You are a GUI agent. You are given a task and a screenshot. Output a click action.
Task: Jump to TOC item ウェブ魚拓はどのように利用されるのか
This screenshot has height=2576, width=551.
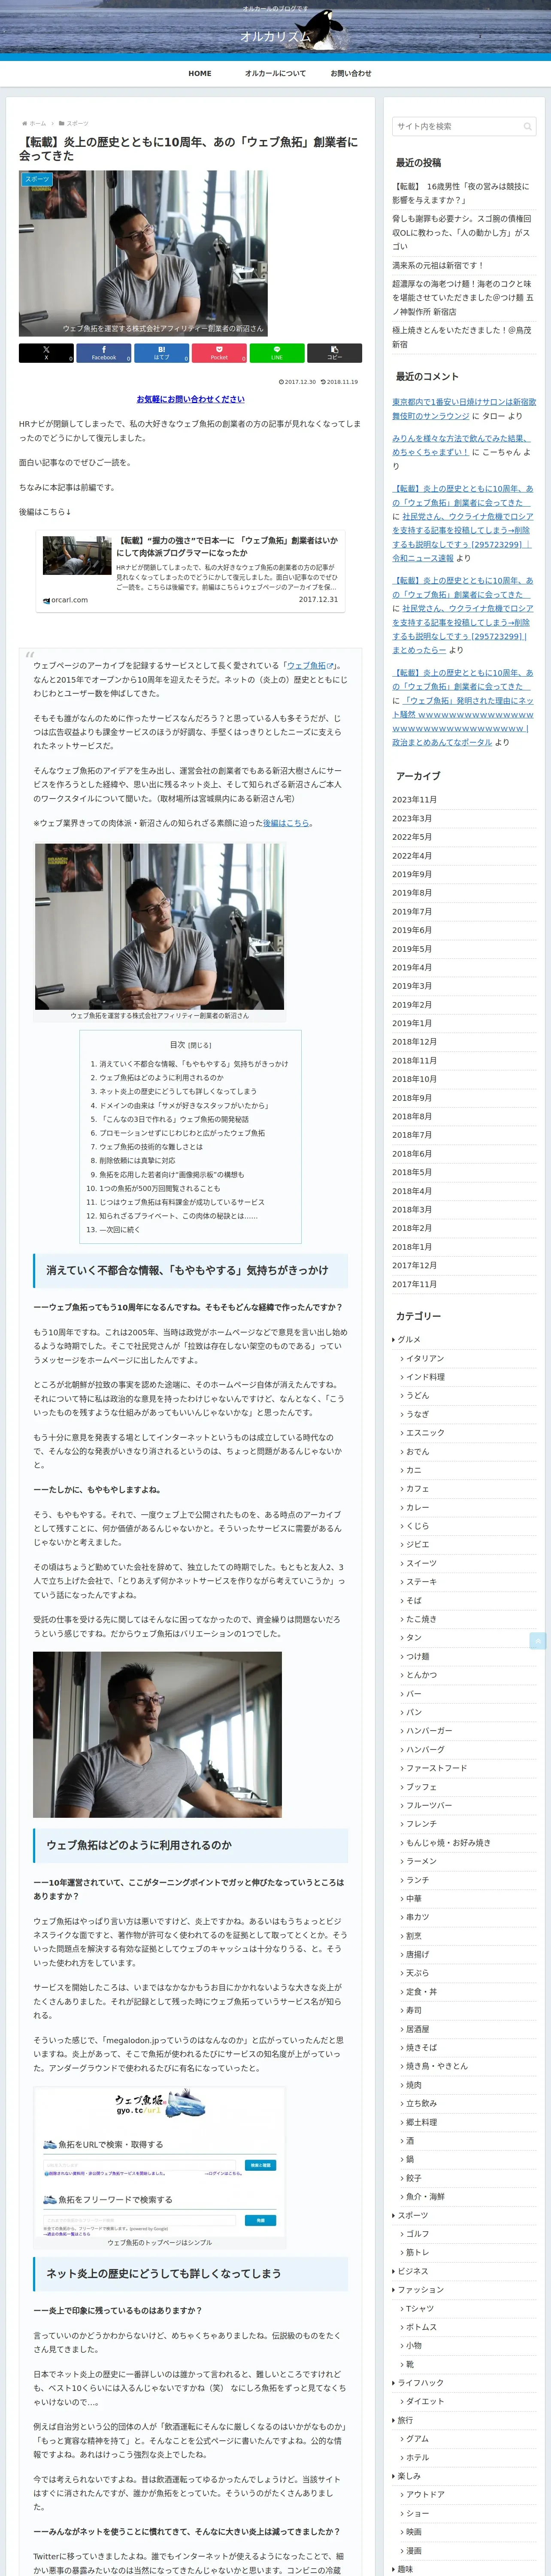point(161,1078)
